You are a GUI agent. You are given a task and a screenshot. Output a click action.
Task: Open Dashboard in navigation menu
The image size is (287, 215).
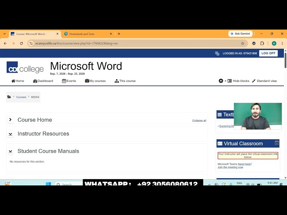pyautogui.click(x=43, y=81)
